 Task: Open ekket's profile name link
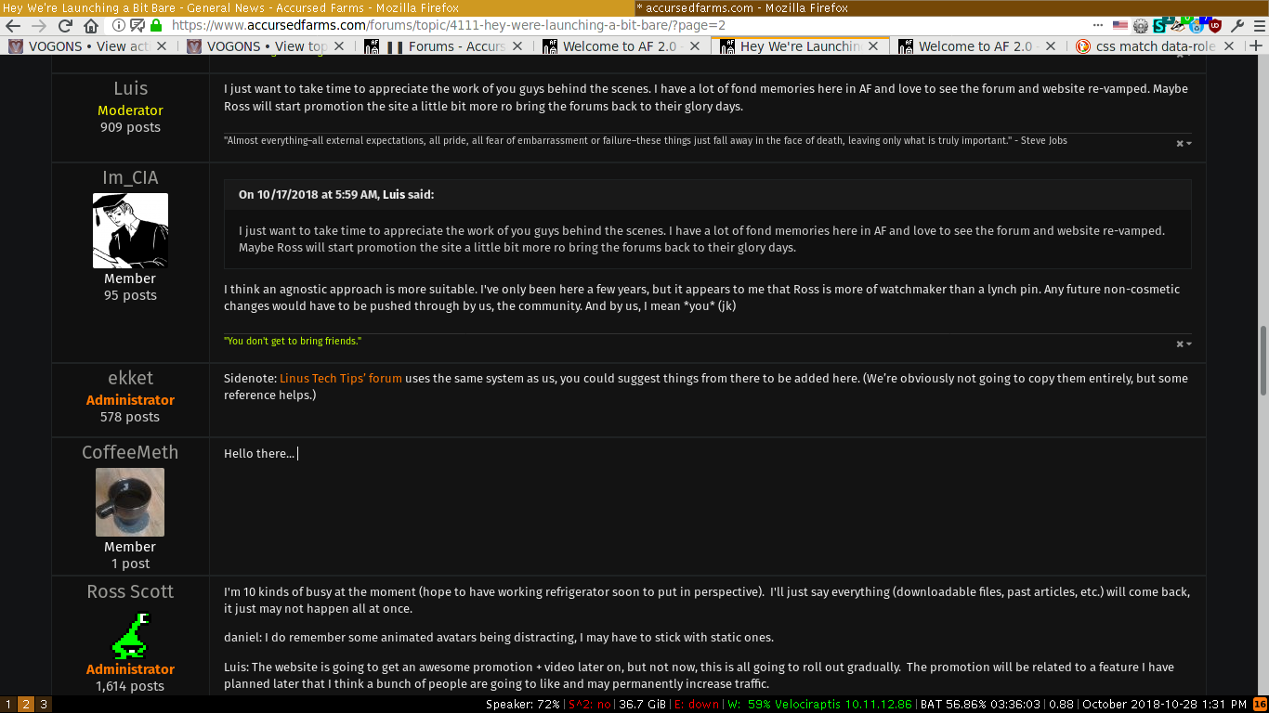(130, 378)
